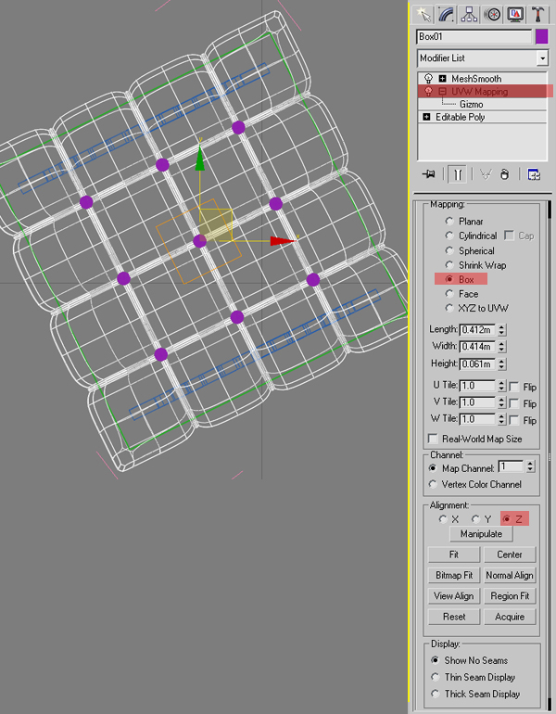Enable the Cap checkbox
This screenshot has height=714, width=556.
[510, 236]
